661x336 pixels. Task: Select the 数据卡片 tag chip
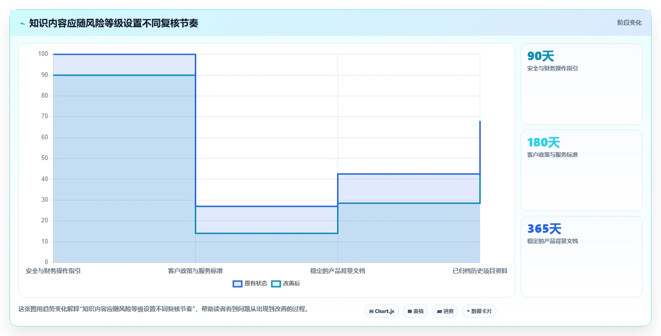(x=479, y=311)
